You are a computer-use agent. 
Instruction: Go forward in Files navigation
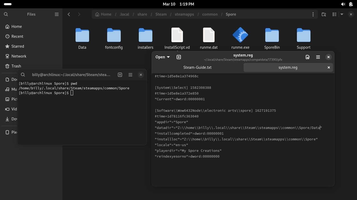(79, 14)
